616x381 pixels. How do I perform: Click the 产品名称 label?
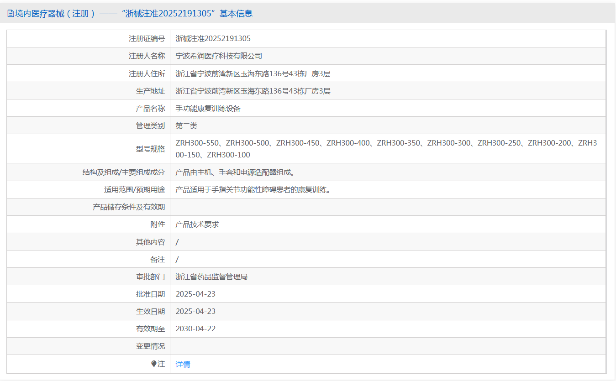click(150, 108)
